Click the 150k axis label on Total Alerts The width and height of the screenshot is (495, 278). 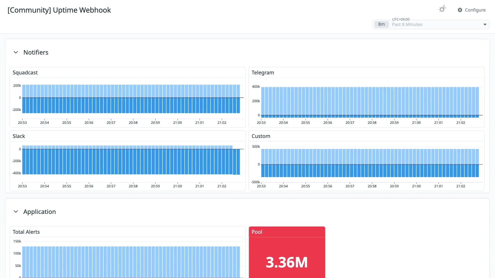pyautogui.click(x=17, y=241)
